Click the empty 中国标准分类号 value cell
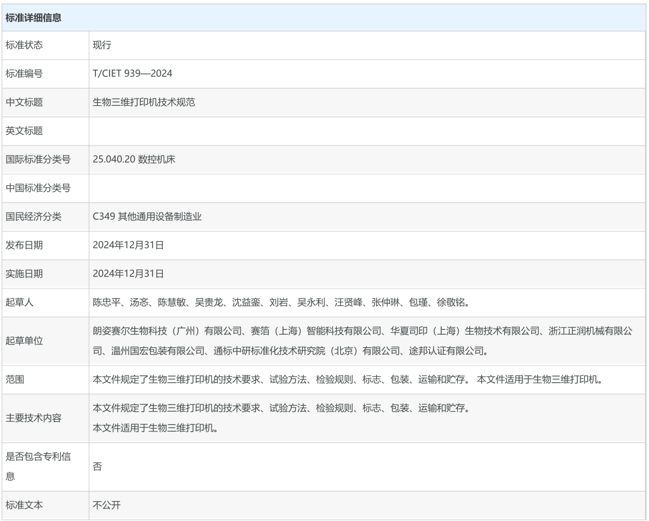 [367, 188]
